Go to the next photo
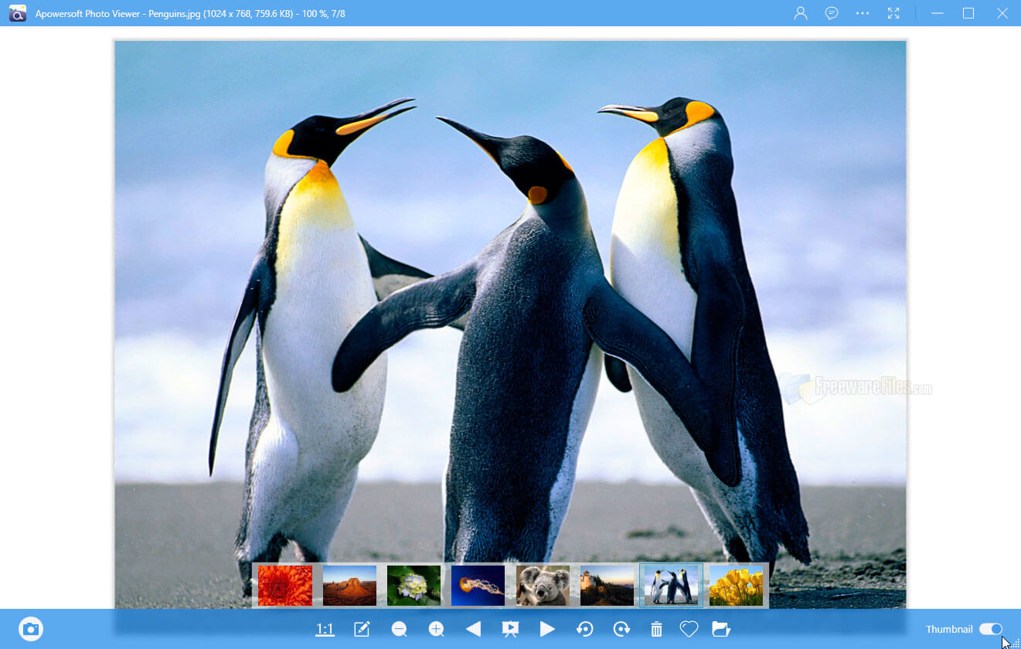This screenshot has width=1021, height=649. click(x=548, y=629)
